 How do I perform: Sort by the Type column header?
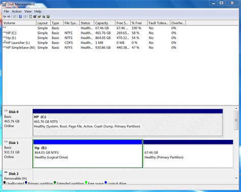(57, 23)
